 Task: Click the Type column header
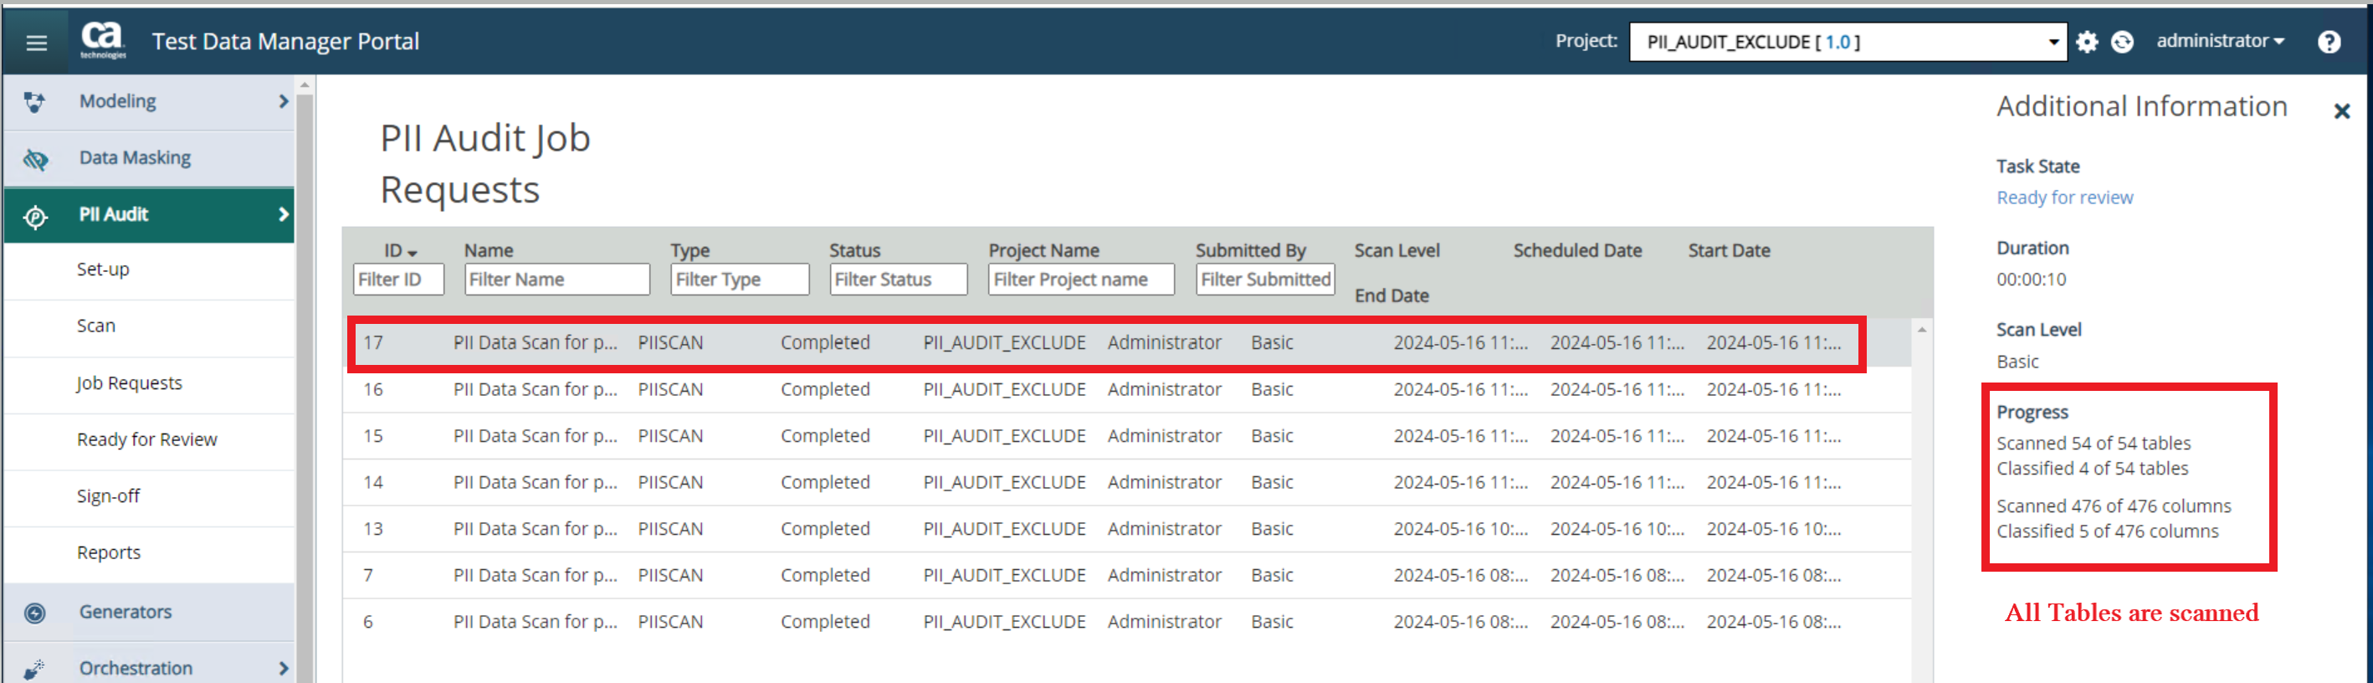(x=690, y=251)
